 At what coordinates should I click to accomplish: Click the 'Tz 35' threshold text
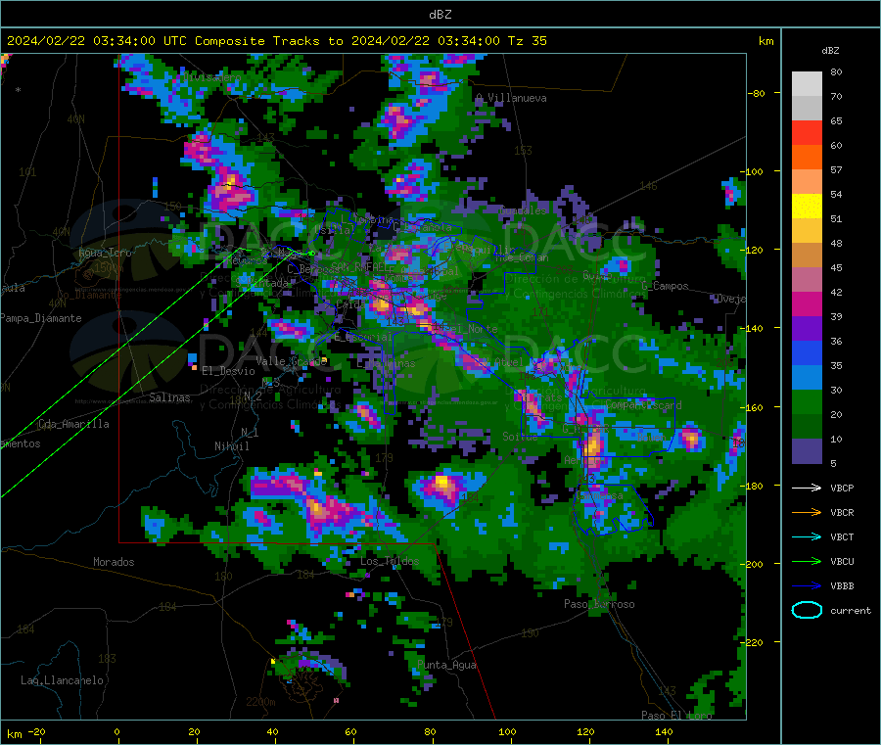coord(527,41)
